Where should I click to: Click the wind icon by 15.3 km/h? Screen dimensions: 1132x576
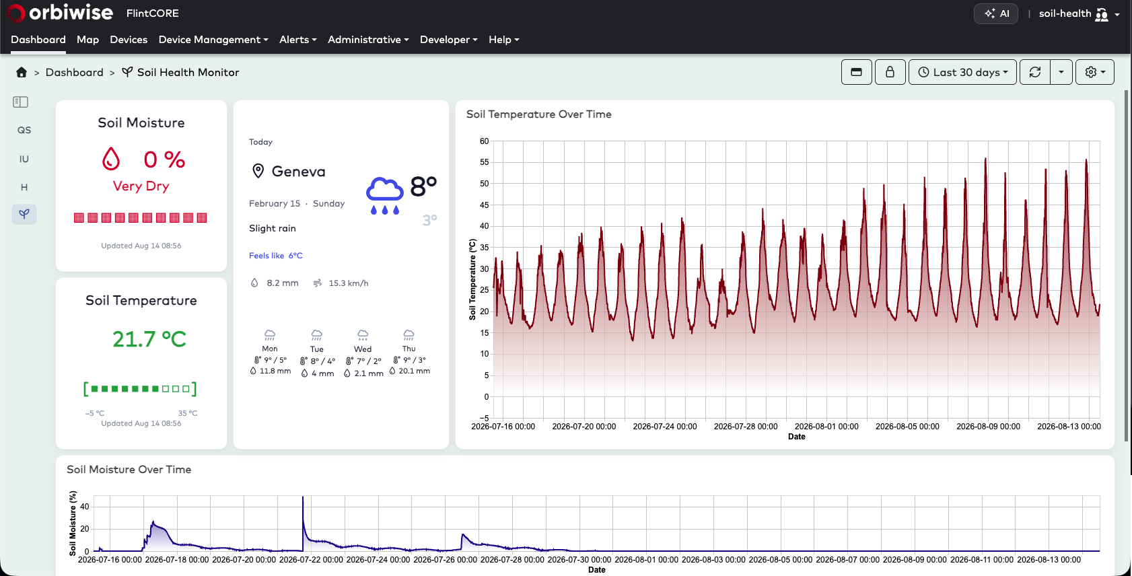coord(318,283)
